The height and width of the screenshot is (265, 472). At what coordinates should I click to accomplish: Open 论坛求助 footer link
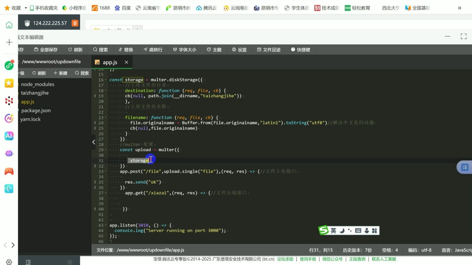[x=285, y=259]
